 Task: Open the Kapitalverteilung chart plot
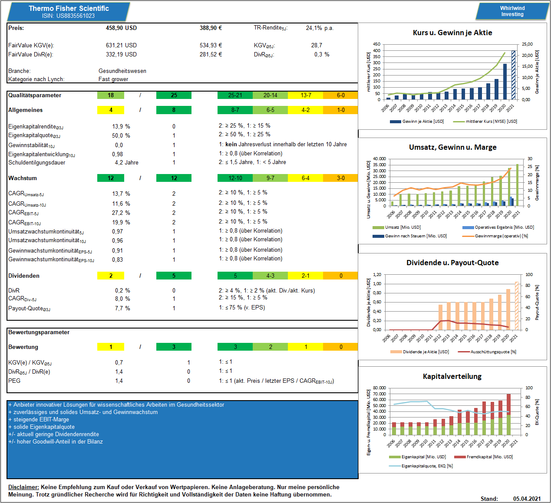[452, 411]
